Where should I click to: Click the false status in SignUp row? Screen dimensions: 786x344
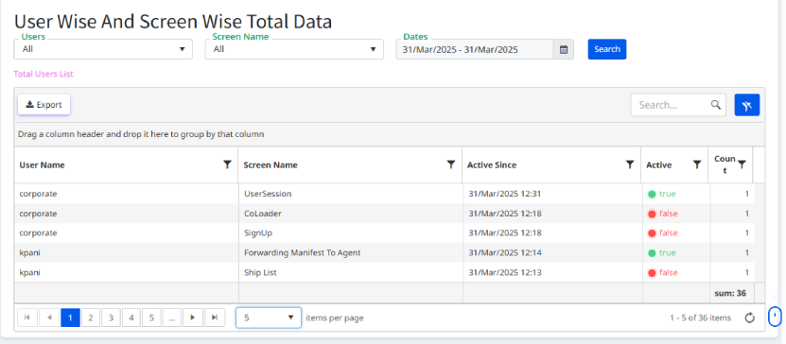pos(663,232)
